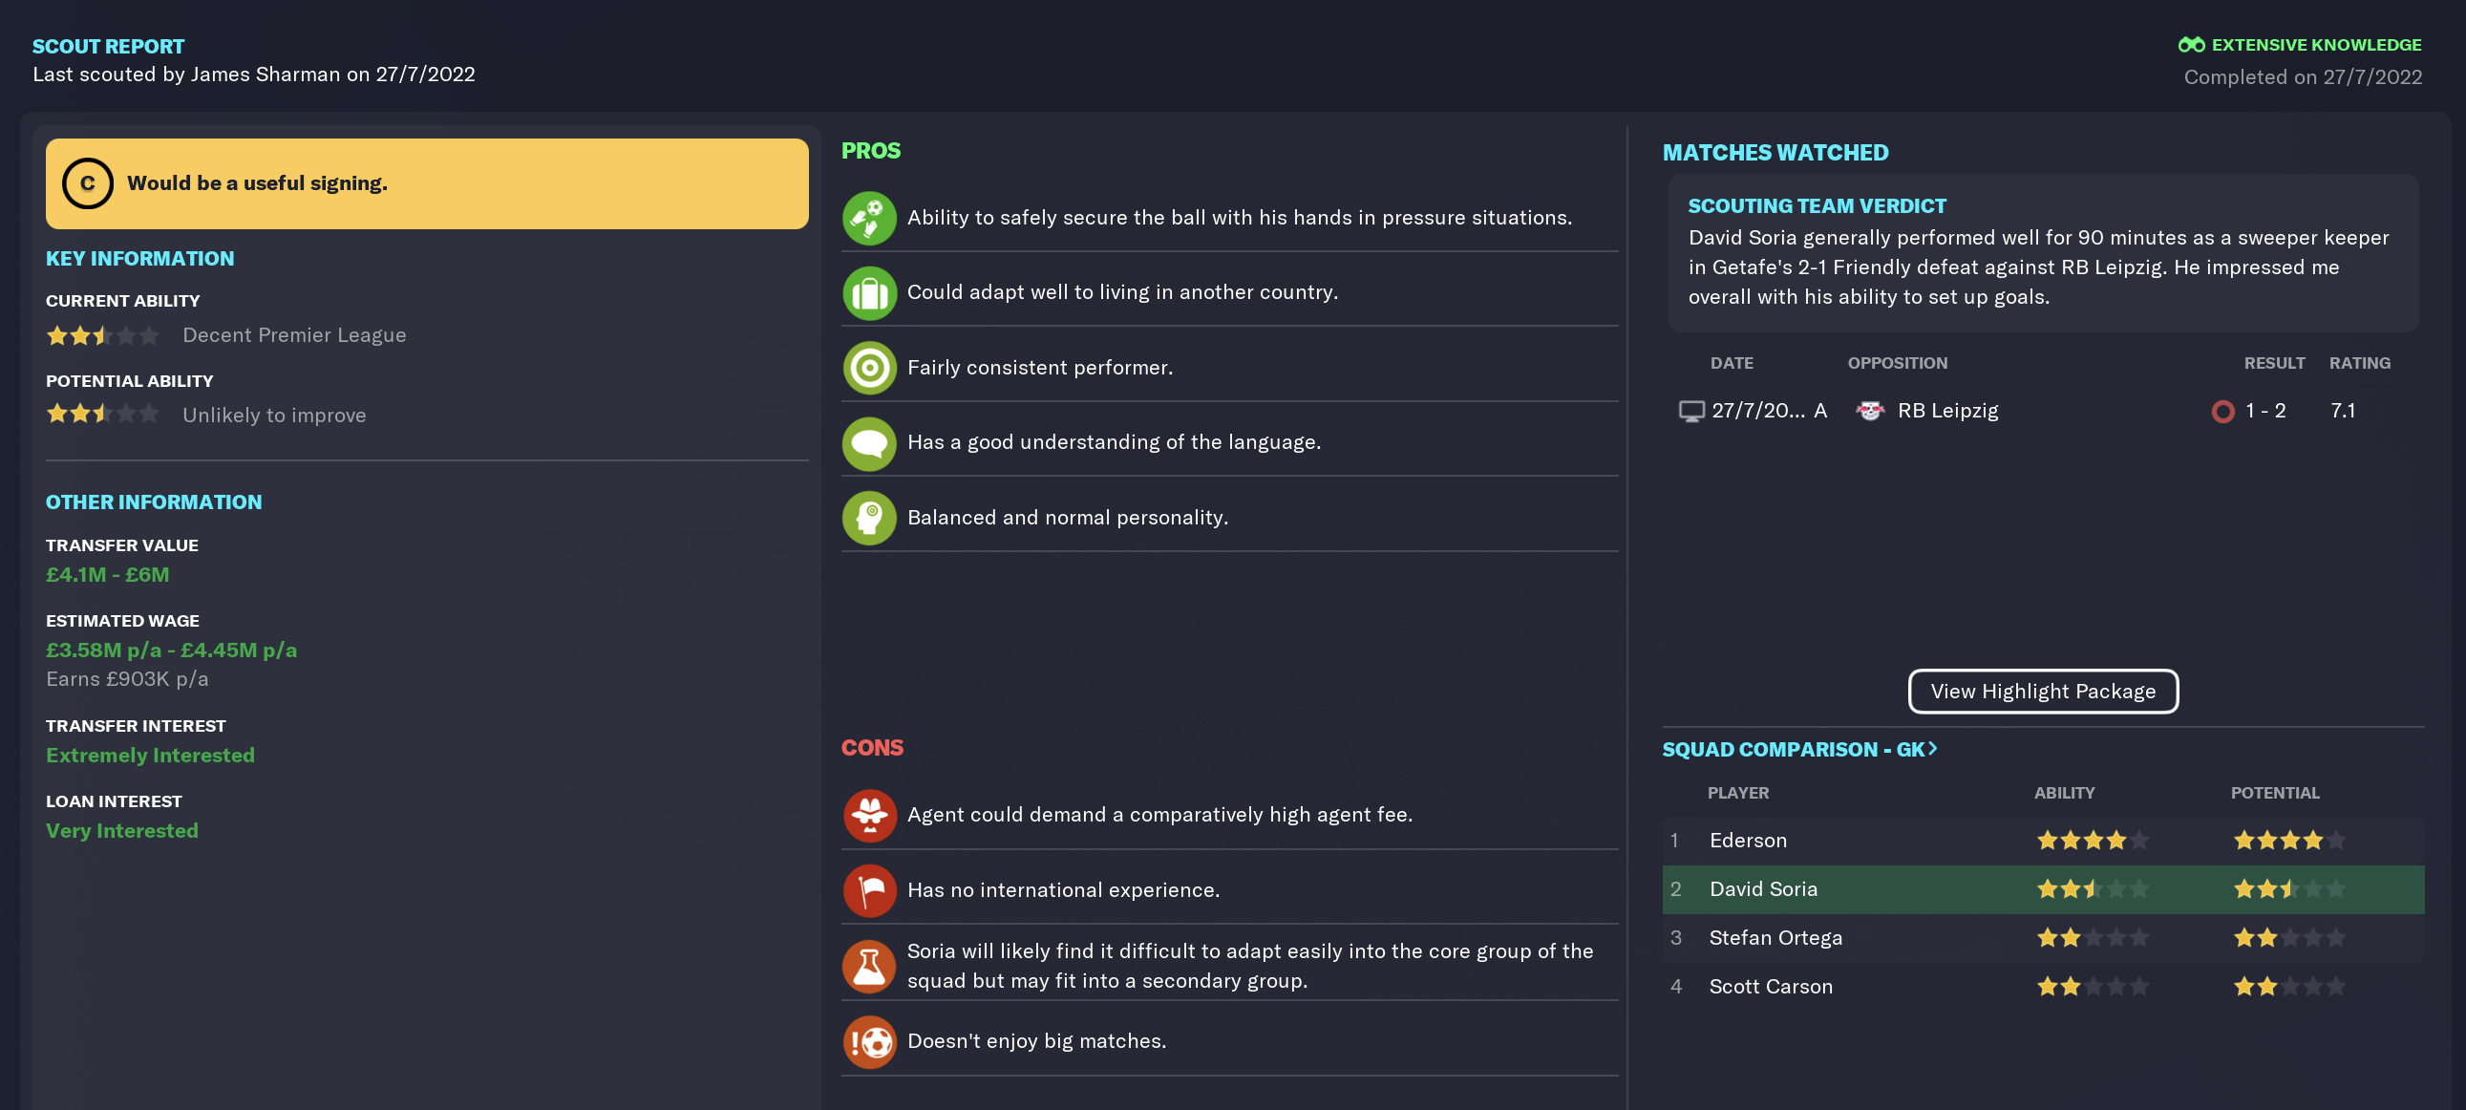Image resolution: width=2466 pixels, height=1110 pixels.
Task: Click 'Earns £903K p/a' text
Action: point(126,679)
